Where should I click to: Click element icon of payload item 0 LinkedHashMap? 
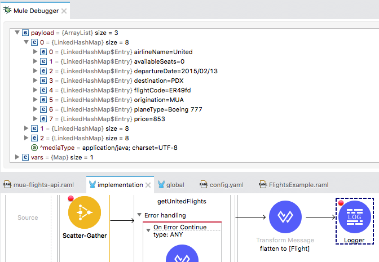click(34, 42)
